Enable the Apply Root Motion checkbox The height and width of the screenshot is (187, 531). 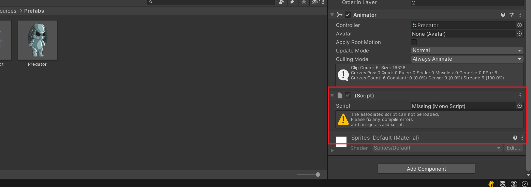pyautogui.click(x=414, y=42)
